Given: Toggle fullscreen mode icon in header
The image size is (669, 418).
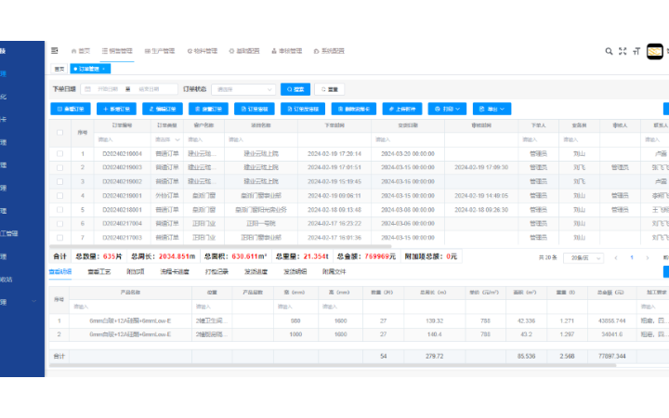Looking at the screenshot, I should [623, 51].
